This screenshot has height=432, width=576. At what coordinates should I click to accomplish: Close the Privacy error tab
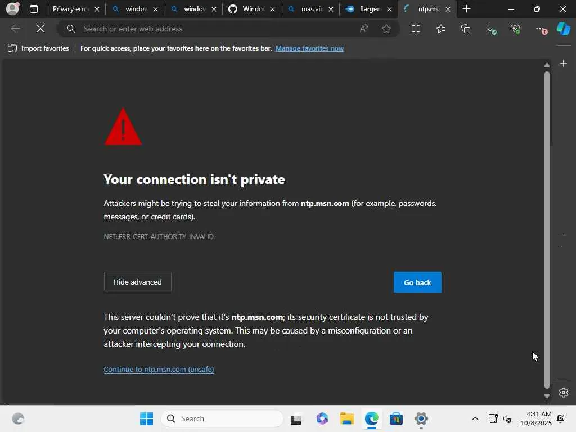[x=97, y=9]
